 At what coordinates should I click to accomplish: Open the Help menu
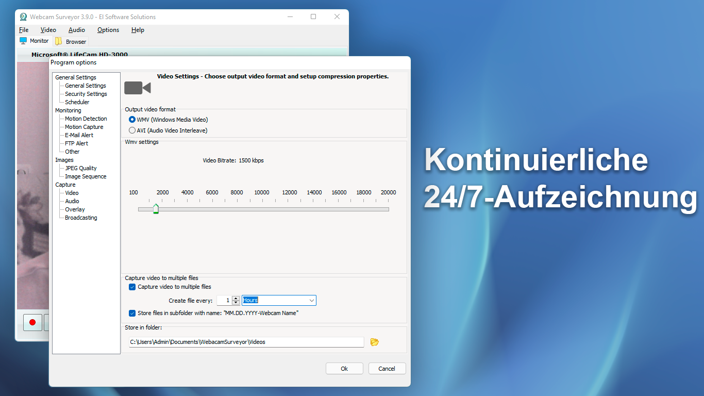[138, 30]
